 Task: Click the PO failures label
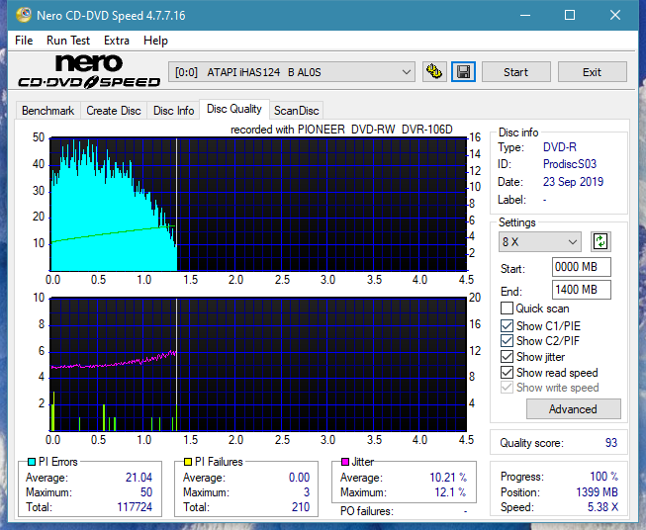(367, 511)
